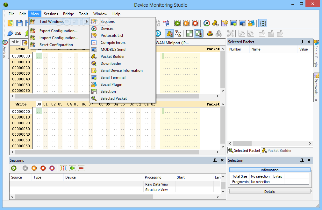The height and width of the screenshot is (210, 322).
Task: Select Protocols List submenu entry
Action: pos(123,36)
